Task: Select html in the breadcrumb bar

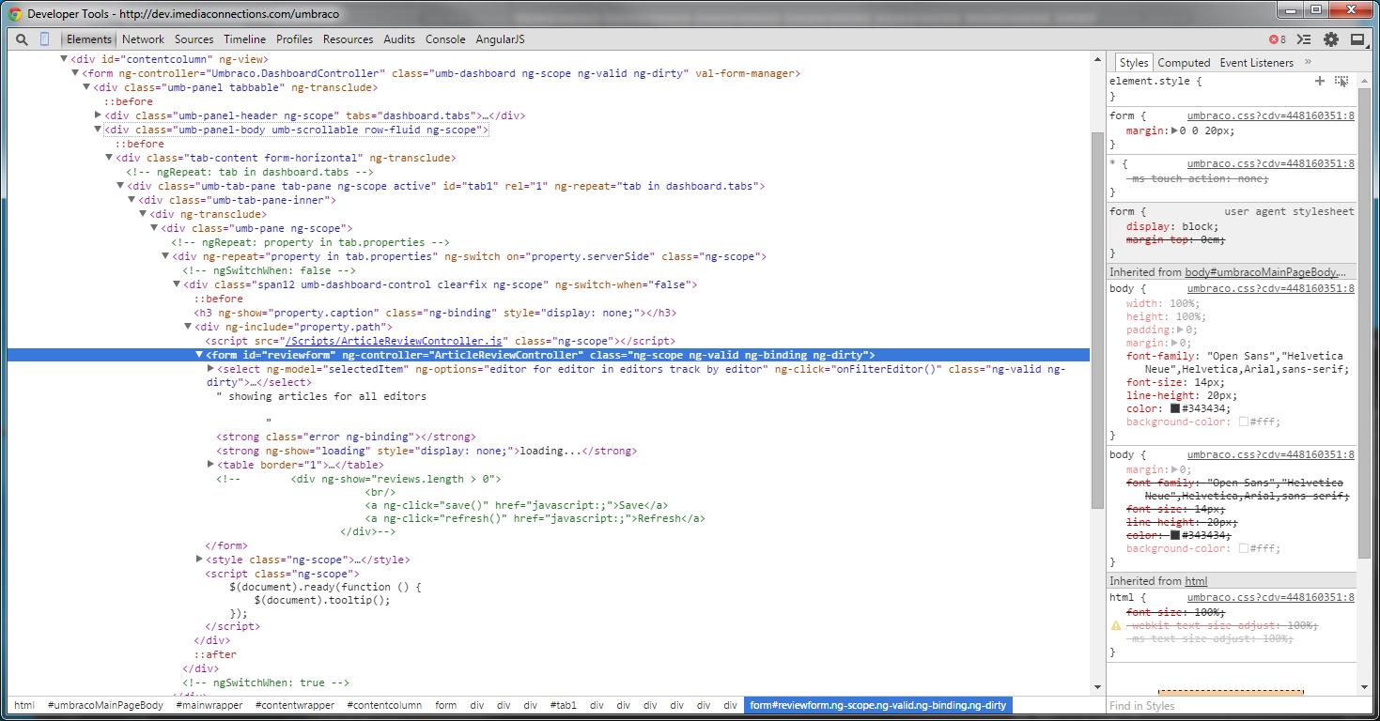Action: (24, 705)
